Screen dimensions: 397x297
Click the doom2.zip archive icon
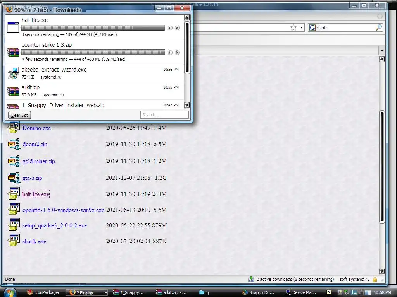click(14, 144)
